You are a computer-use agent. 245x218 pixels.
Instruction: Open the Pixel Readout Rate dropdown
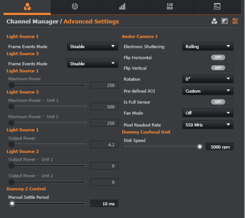click(208, 125)
